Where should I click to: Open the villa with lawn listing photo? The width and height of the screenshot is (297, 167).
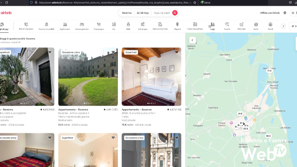(88, 77)
